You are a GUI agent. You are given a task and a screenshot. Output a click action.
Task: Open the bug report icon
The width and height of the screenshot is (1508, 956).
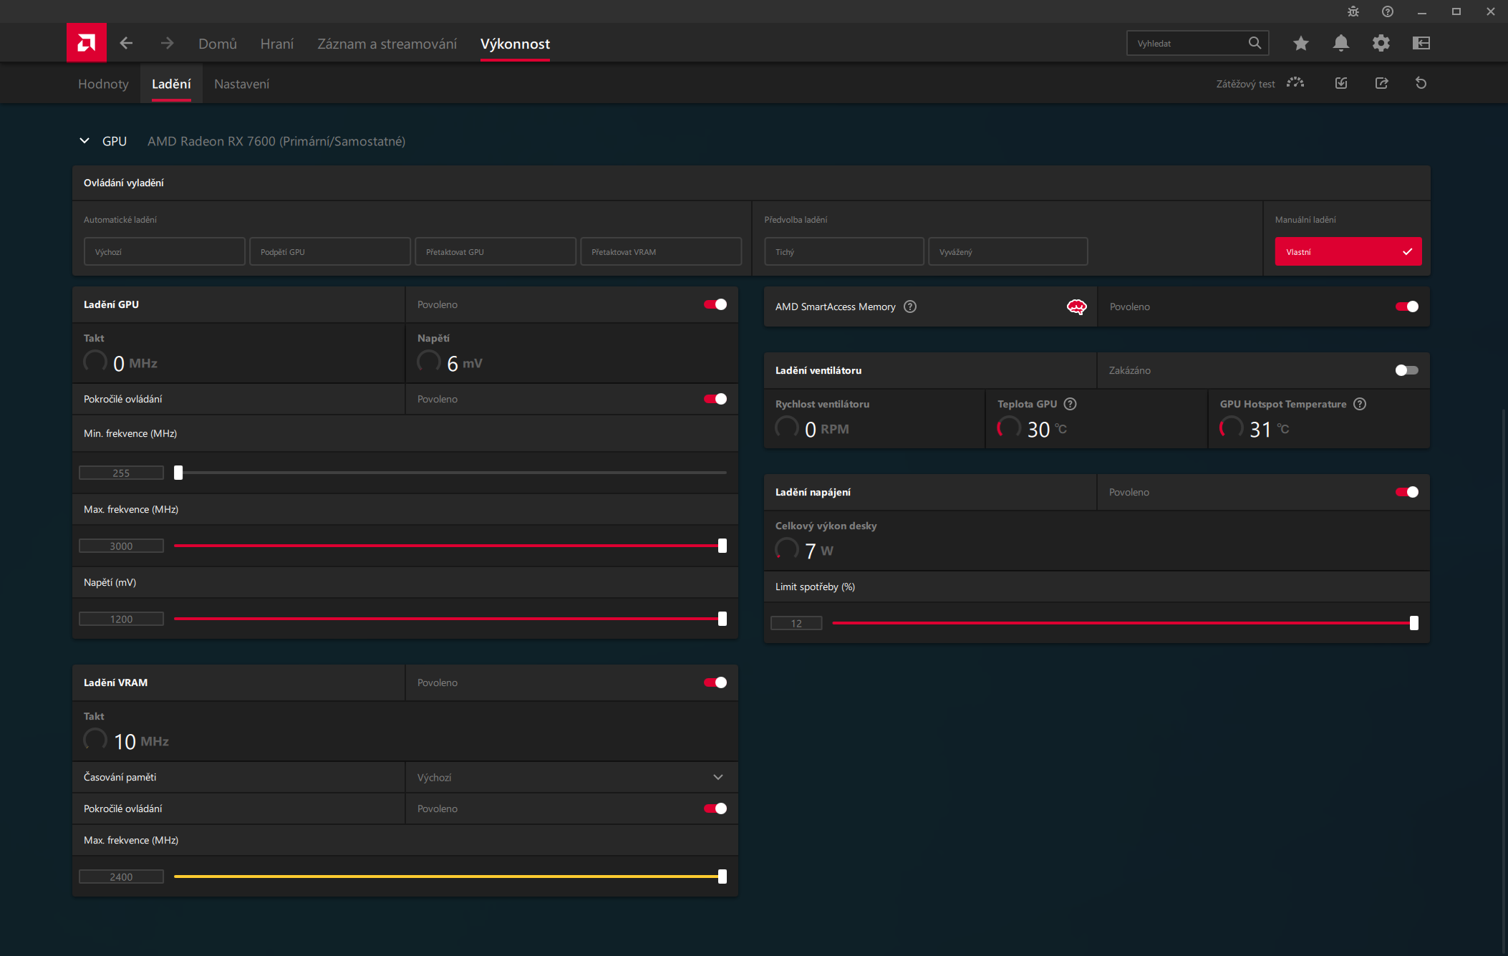[1353, 11]
